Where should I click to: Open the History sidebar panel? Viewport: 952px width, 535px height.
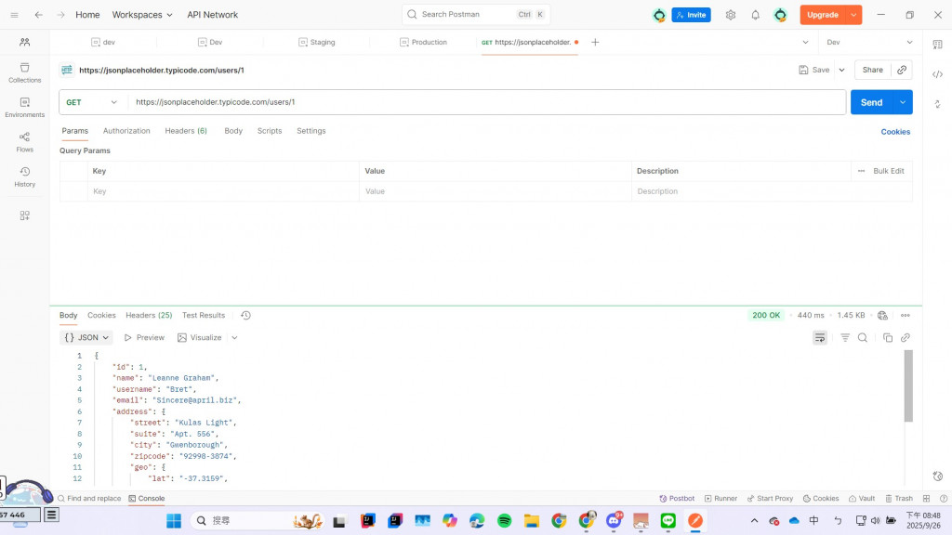pyautogui.click(x=24, y=176)
